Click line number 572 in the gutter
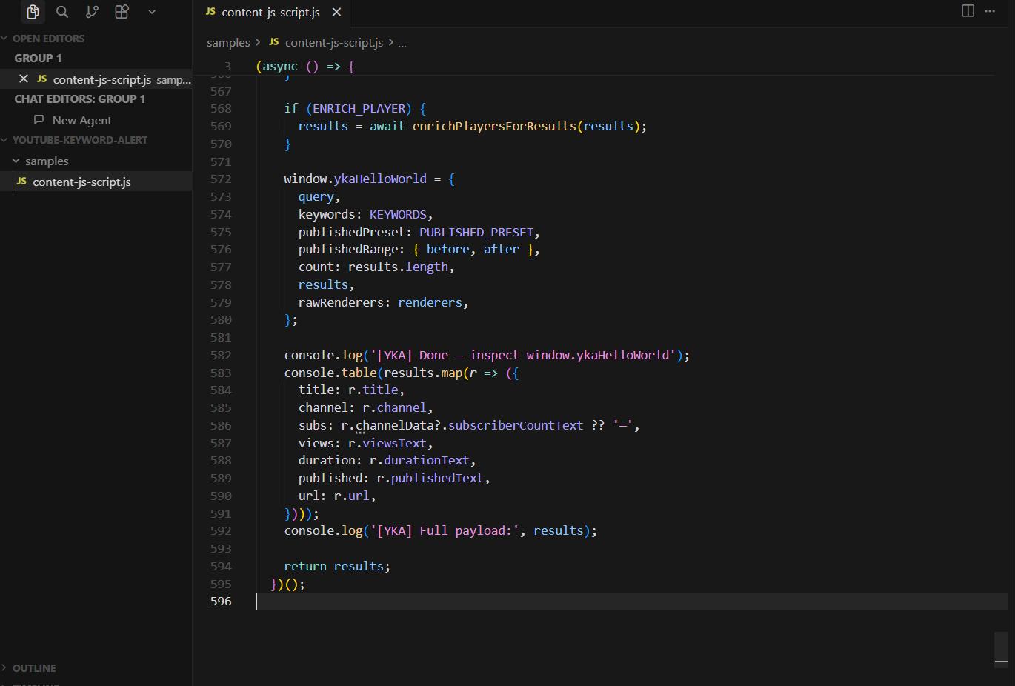 [221, 179]
